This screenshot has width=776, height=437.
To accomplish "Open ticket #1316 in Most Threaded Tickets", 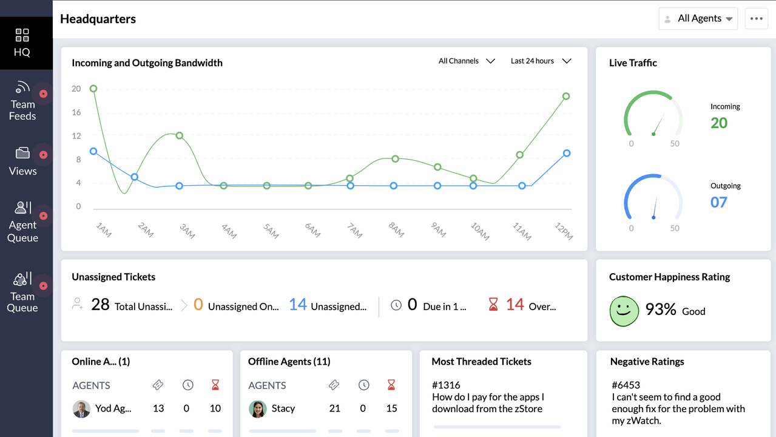I will [446, 385].
